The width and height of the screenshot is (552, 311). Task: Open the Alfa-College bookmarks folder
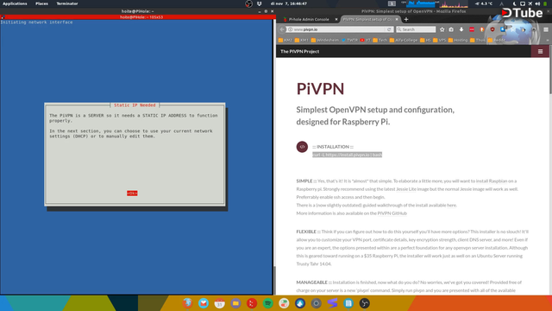click(x=404, y=41)
